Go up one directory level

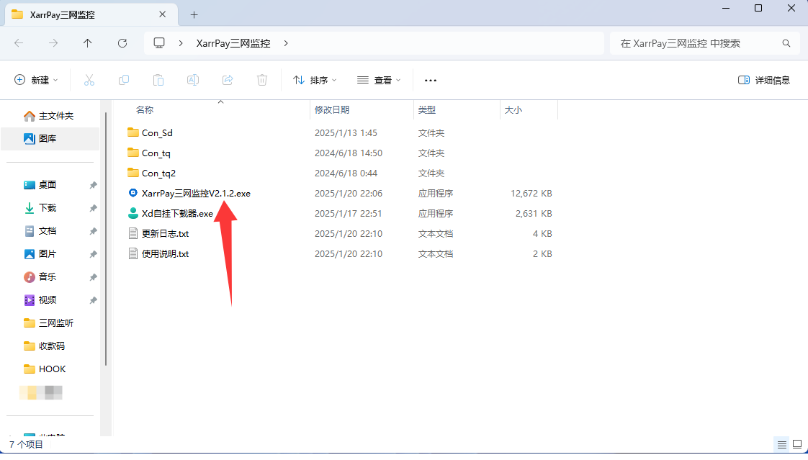pos(88,43)
